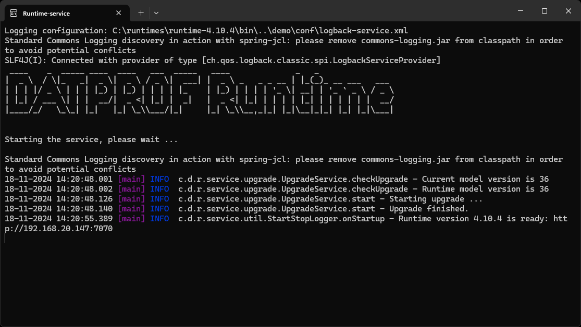The height and width of the screenshot is (327, 581).
Task: Close the Runtime-service tab
Action: [119, 13]
